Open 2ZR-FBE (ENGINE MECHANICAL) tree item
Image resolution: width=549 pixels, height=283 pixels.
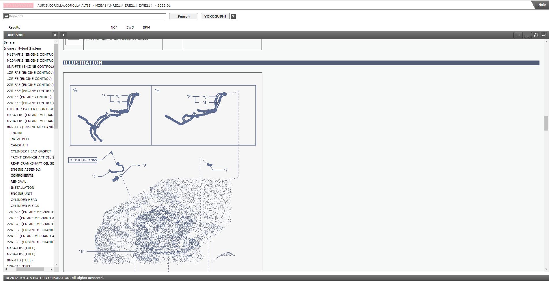pyautogui.click(x=30, y=230)
